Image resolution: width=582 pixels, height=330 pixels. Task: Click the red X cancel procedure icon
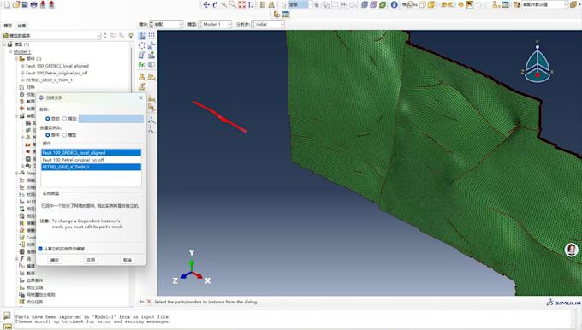point(149,302)
